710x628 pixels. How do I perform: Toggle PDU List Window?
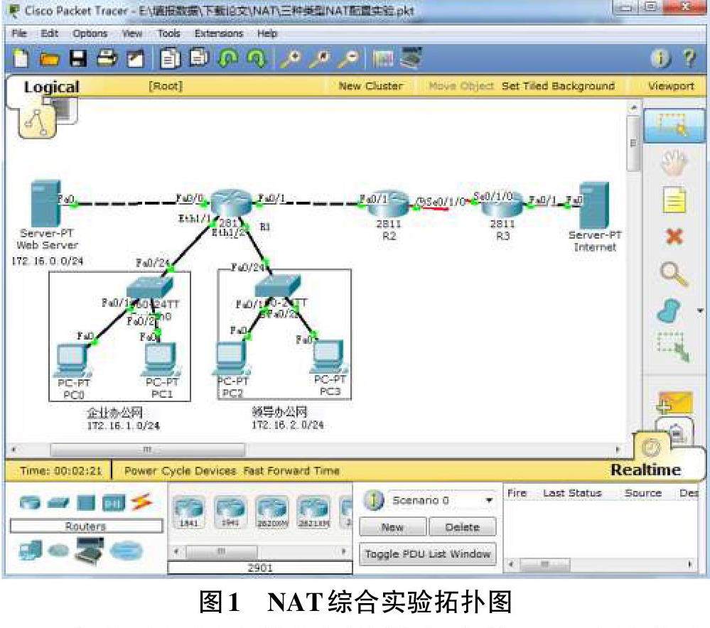point(427,553)
